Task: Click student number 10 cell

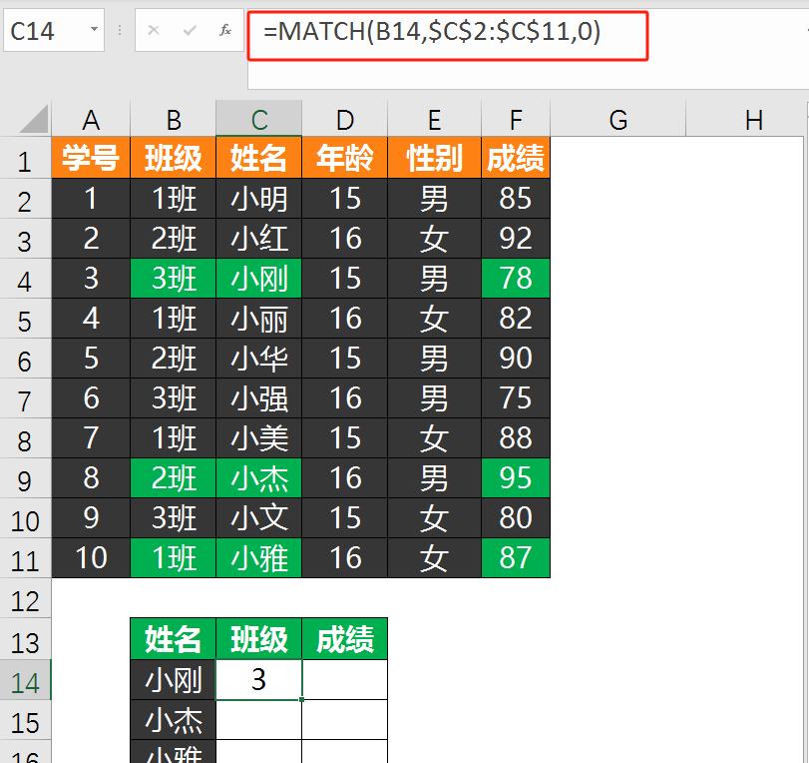Action: 91,558
